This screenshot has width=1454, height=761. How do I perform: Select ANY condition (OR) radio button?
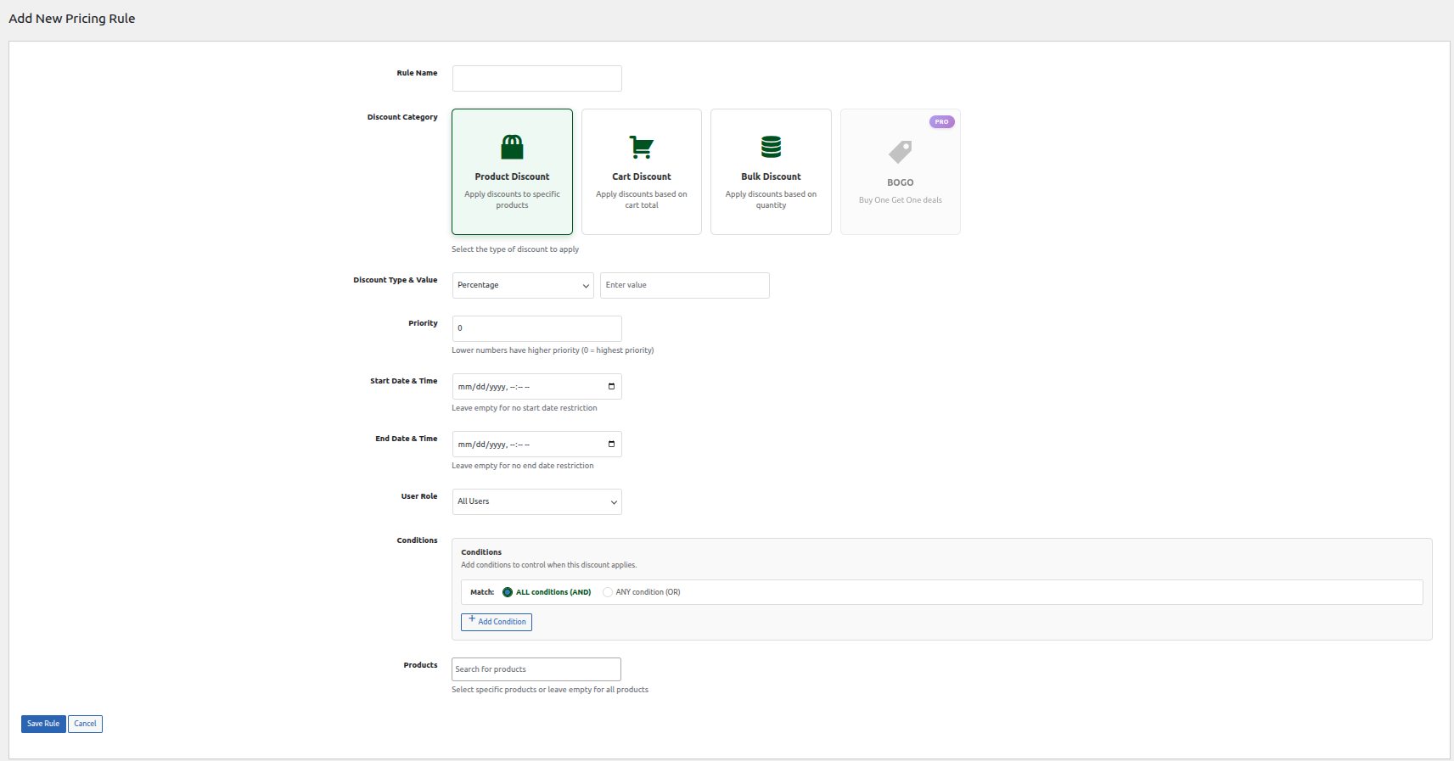608,592
